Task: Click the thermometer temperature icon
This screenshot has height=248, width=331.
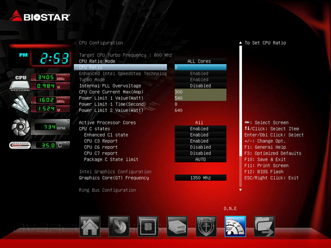Action: coord(20,145)
